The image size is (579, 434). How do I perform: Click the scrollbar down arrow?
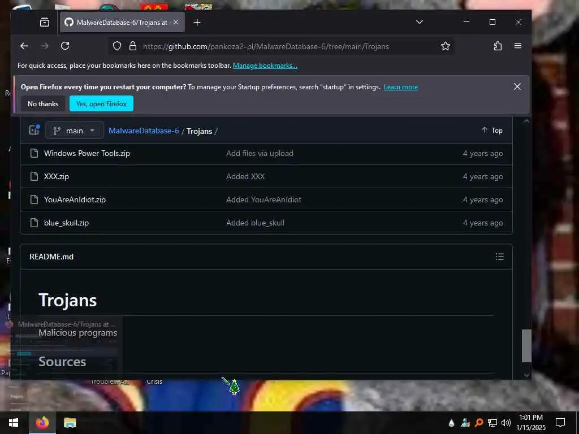(x=526, y=375)
